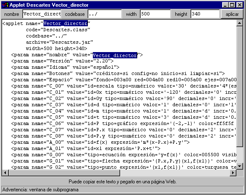Click the Descartes applet icon in title bar
The width and height of the screenshot is (246, 195).
(x=5, y=5)
